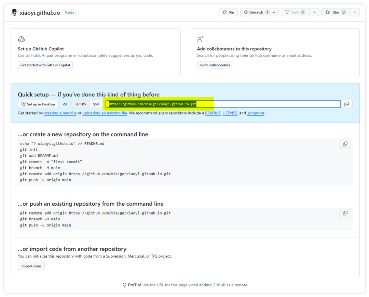Follow the uploading an existing file link
The height and width of the screenshot is (297, 369).
tap(105, 113)
